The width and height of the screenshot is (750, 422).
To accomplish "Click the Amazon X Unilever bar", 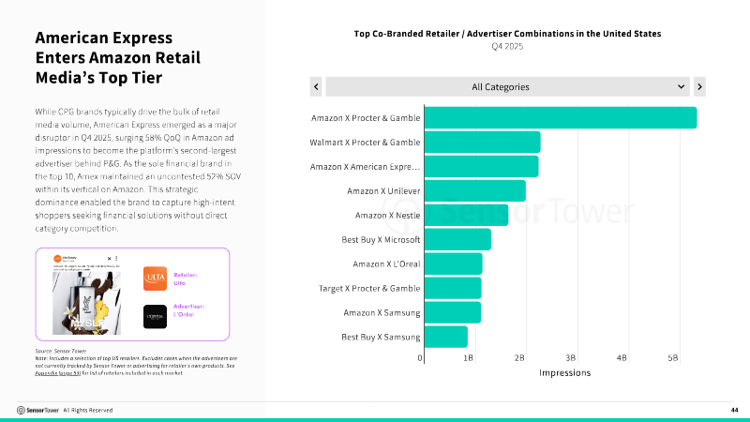I will (475, 191).
